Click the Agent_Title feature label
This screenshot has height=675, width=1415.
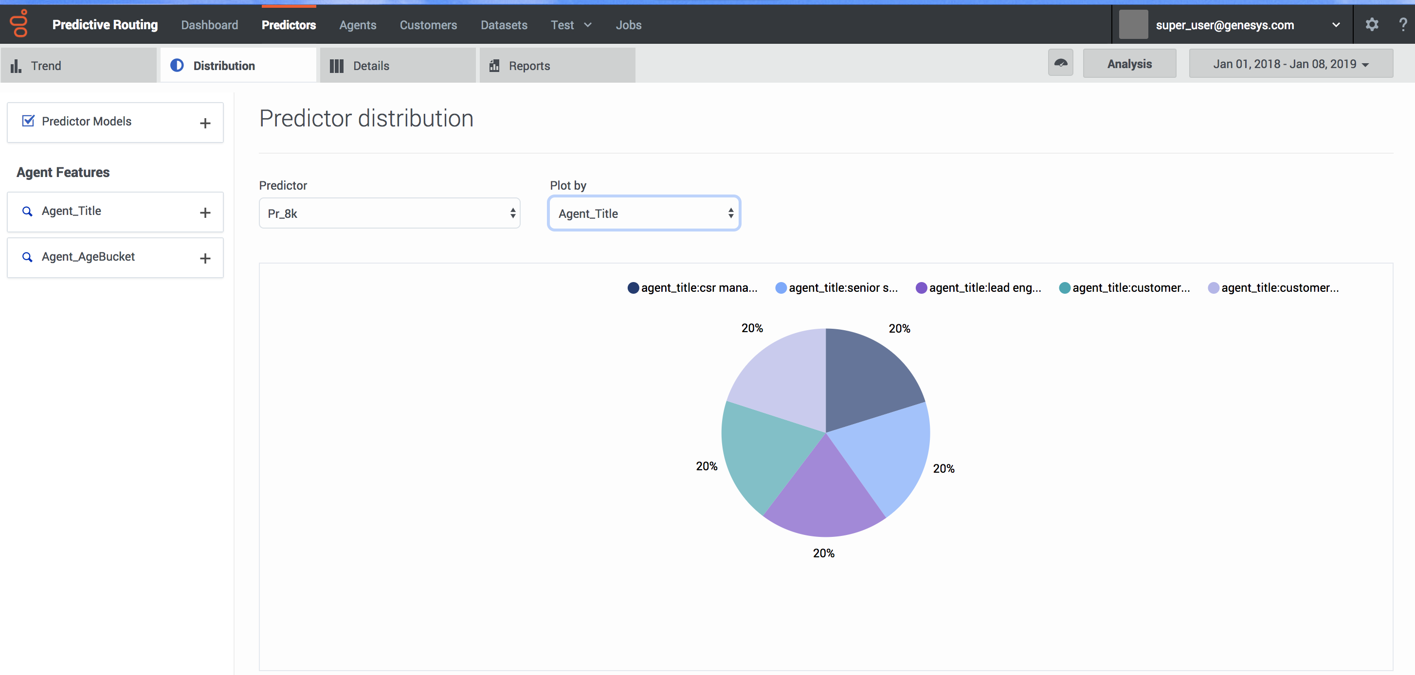(72, 211)
